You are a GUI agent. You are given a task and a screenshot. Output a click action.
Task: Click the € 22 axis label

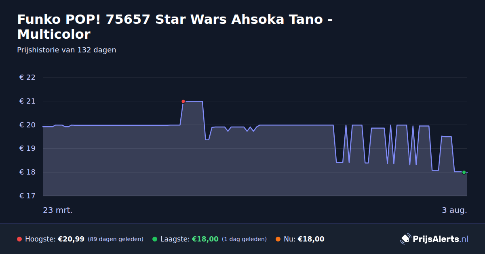pos(27,77)
